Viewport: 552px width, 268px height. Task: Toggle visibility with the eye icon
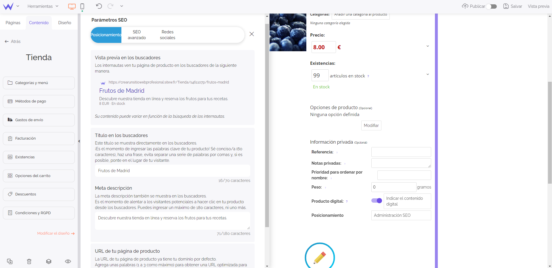tap(68, 261)
